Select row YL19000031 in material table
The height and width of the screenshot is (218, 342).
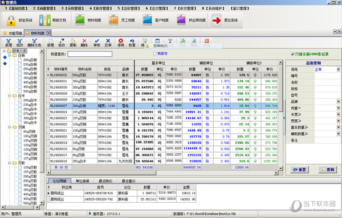162,81
